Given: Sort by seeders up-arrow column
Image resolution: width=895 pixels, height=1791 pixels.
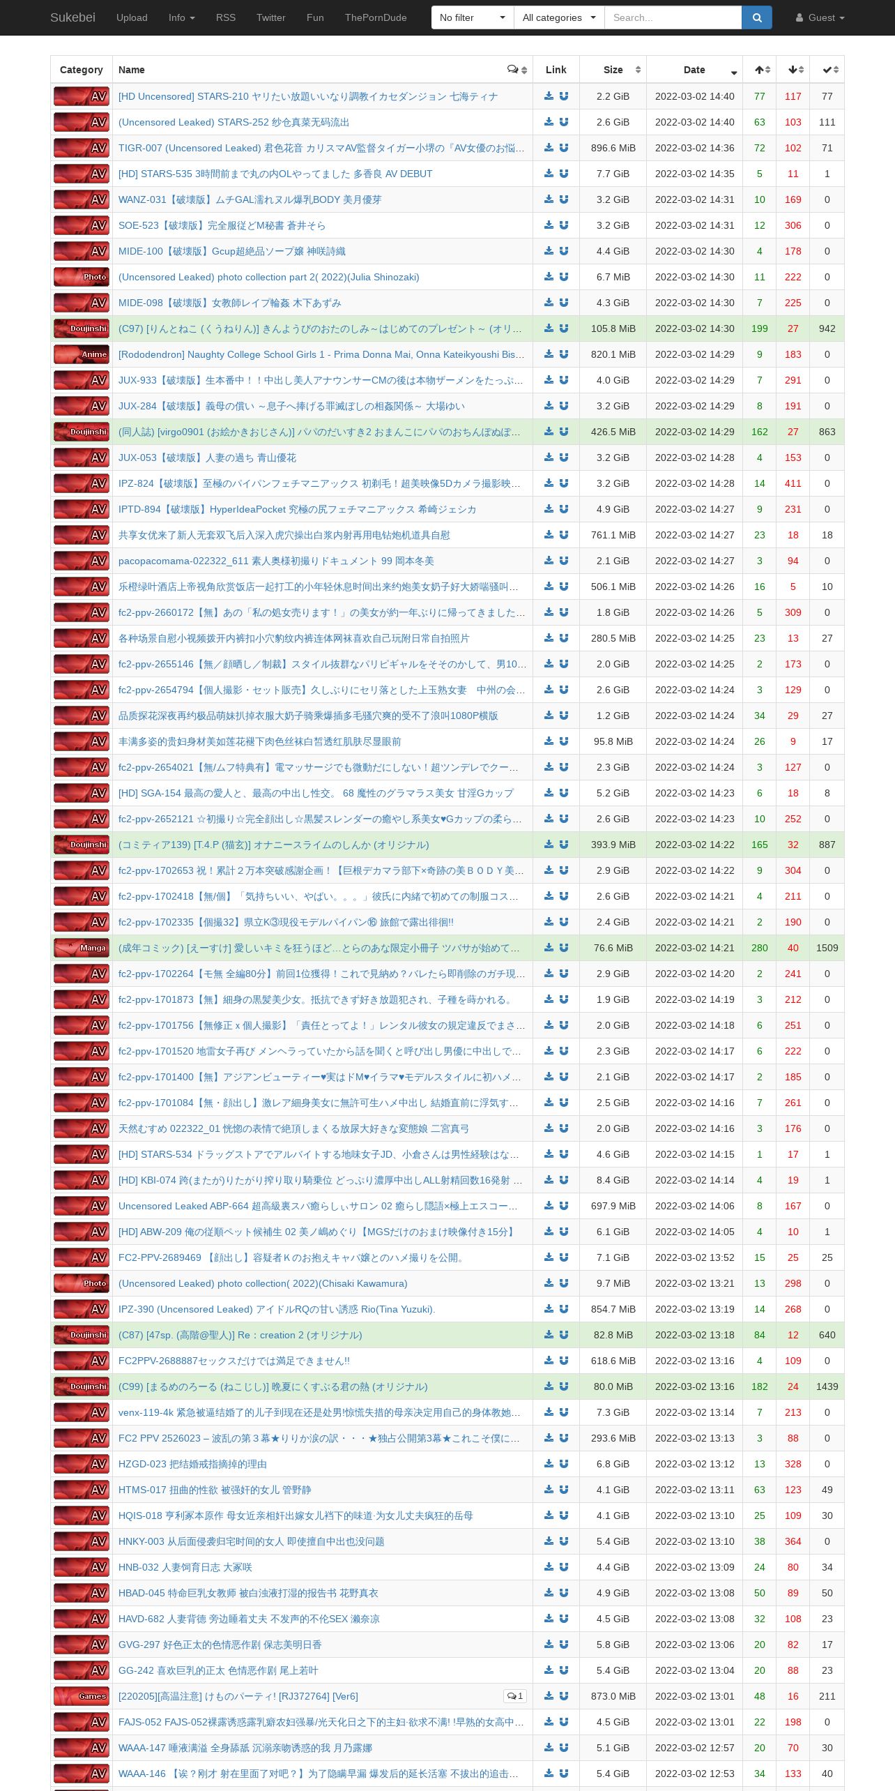Looking at the screenshot, I should coord(760,70).
